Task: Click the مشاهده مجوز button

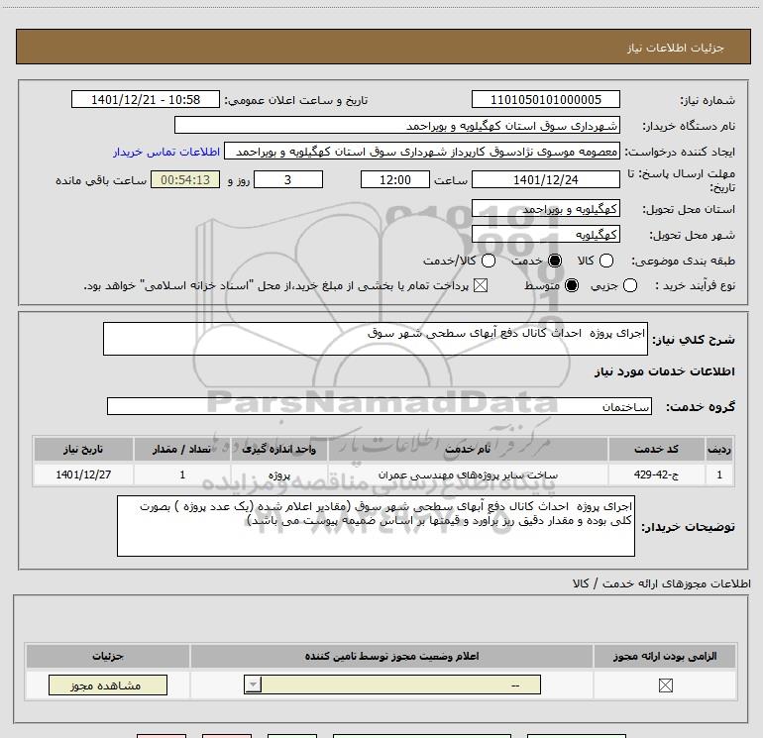Action: (x=108, y=685)
